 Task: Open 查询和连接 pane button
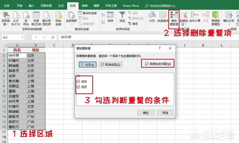pos(88,13)
